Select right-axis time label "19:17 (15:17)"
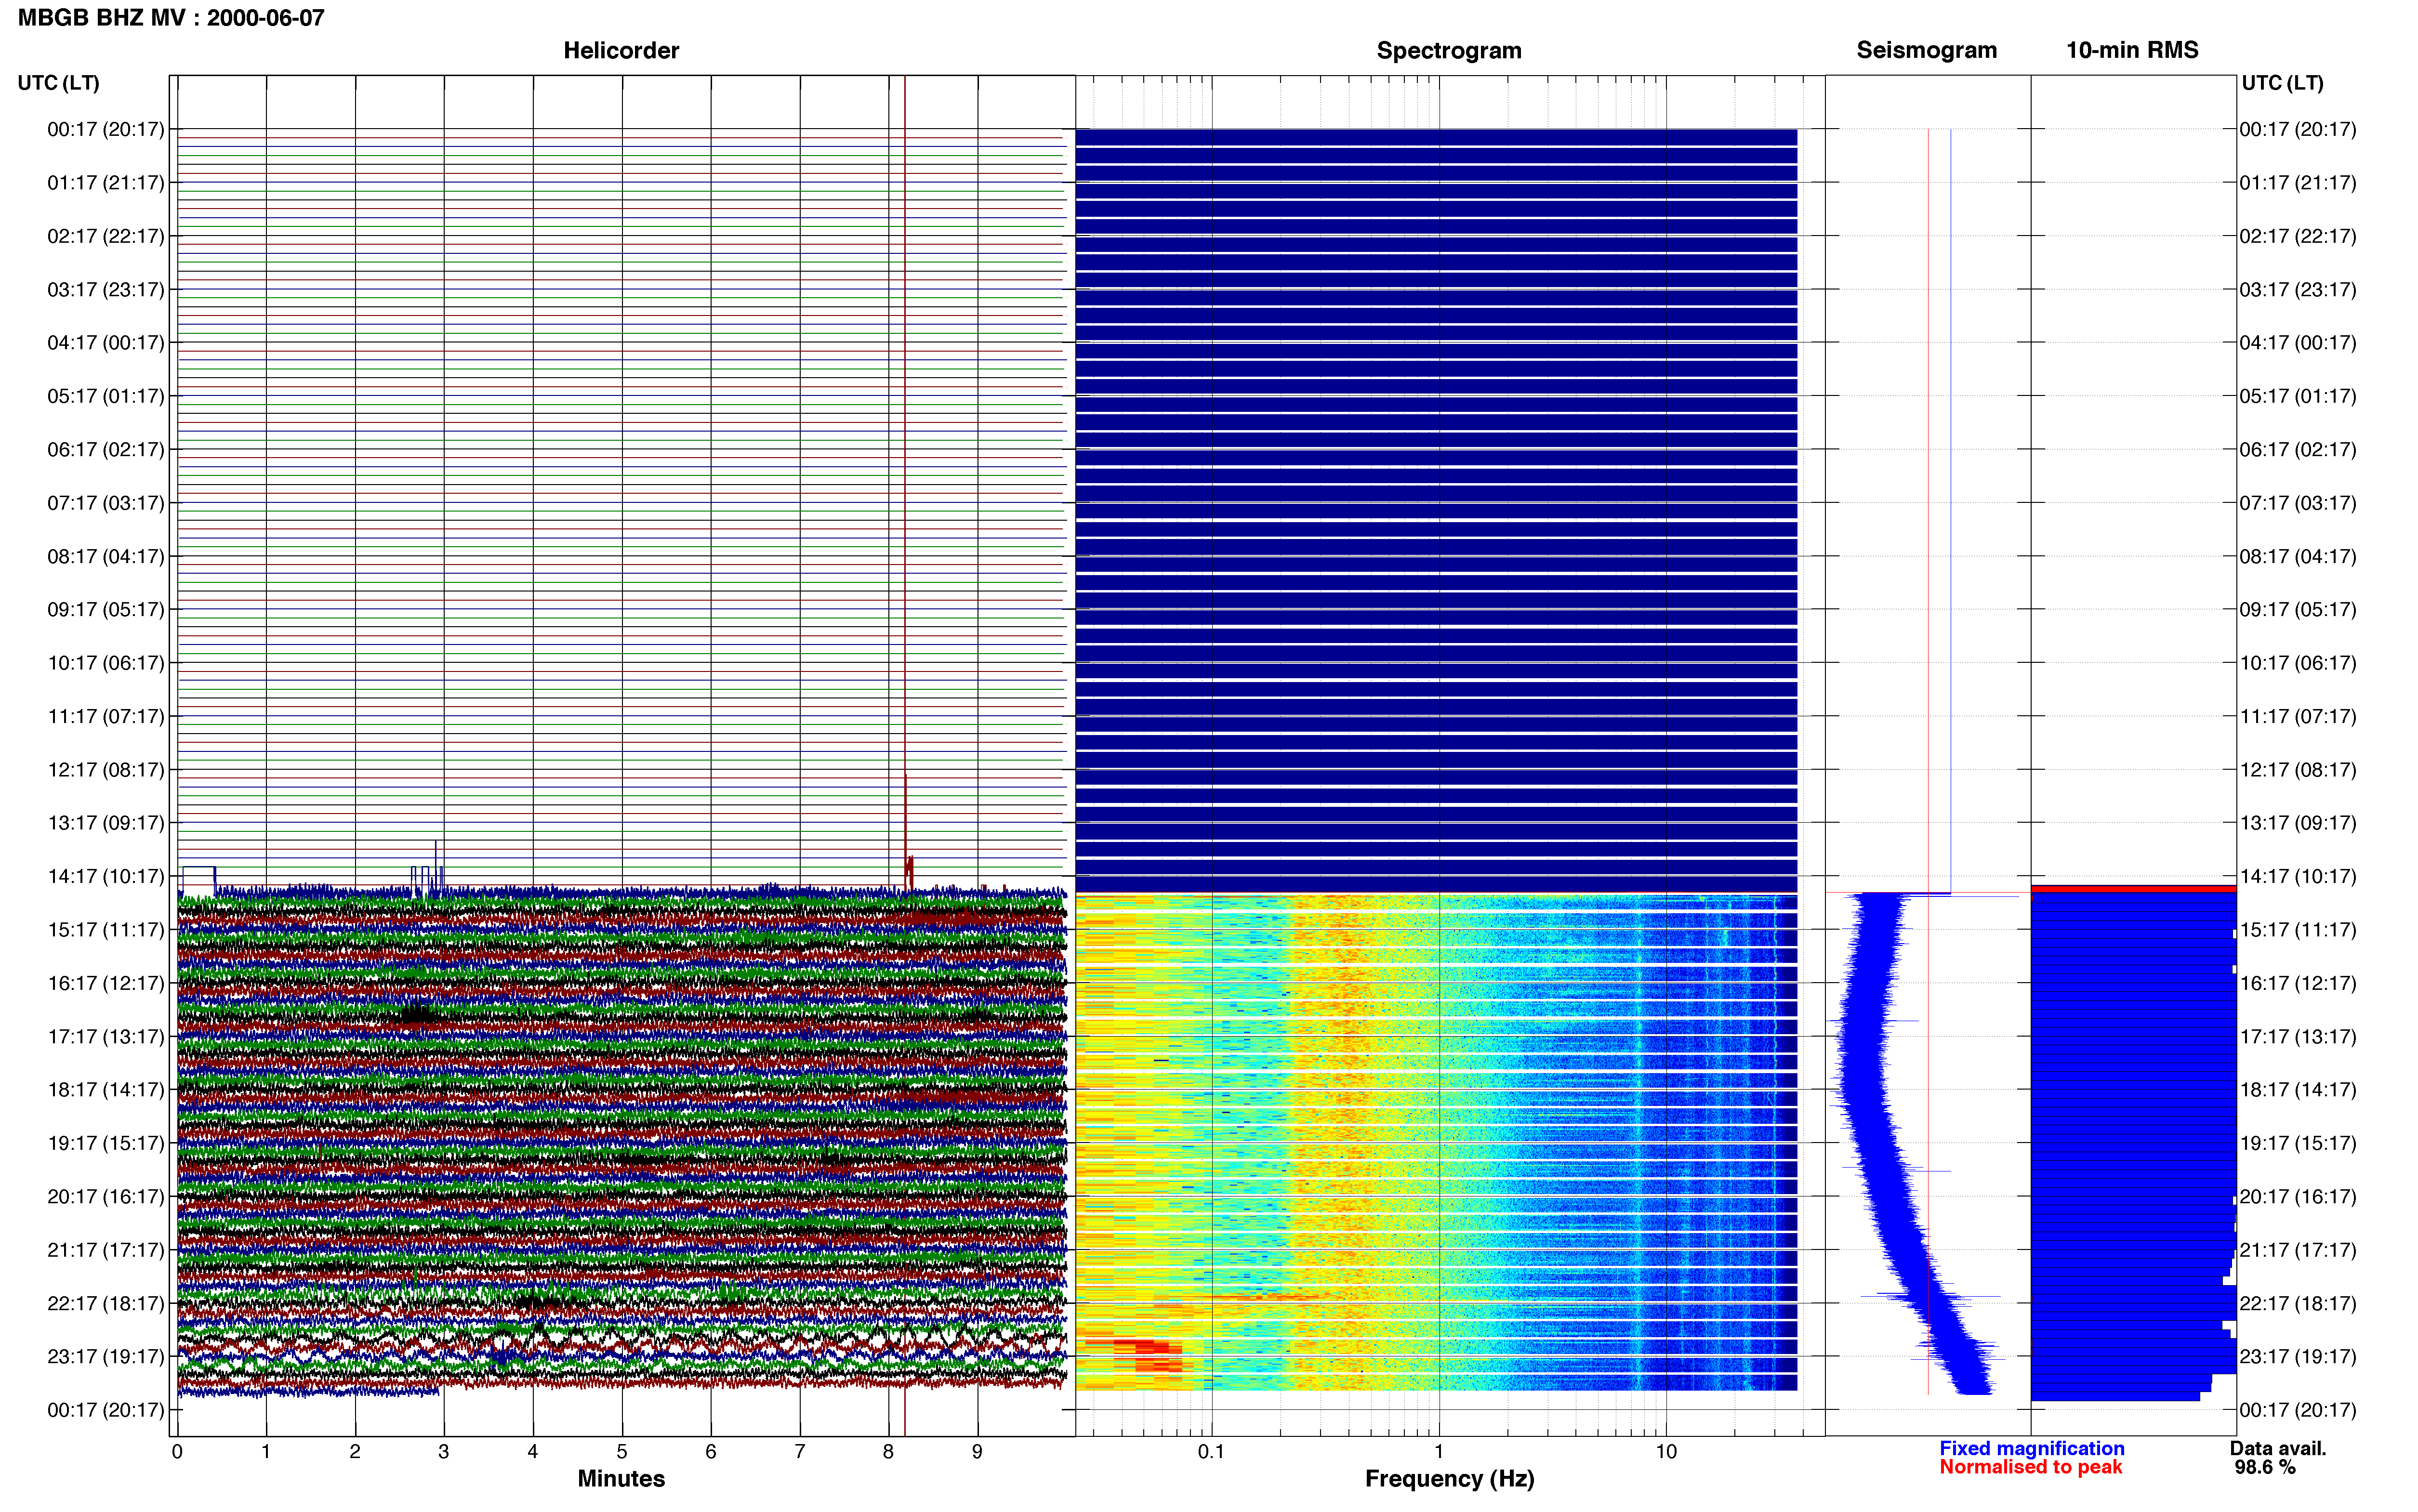This screenshot has width=2418, height=1512. tap(2298, 1143)
